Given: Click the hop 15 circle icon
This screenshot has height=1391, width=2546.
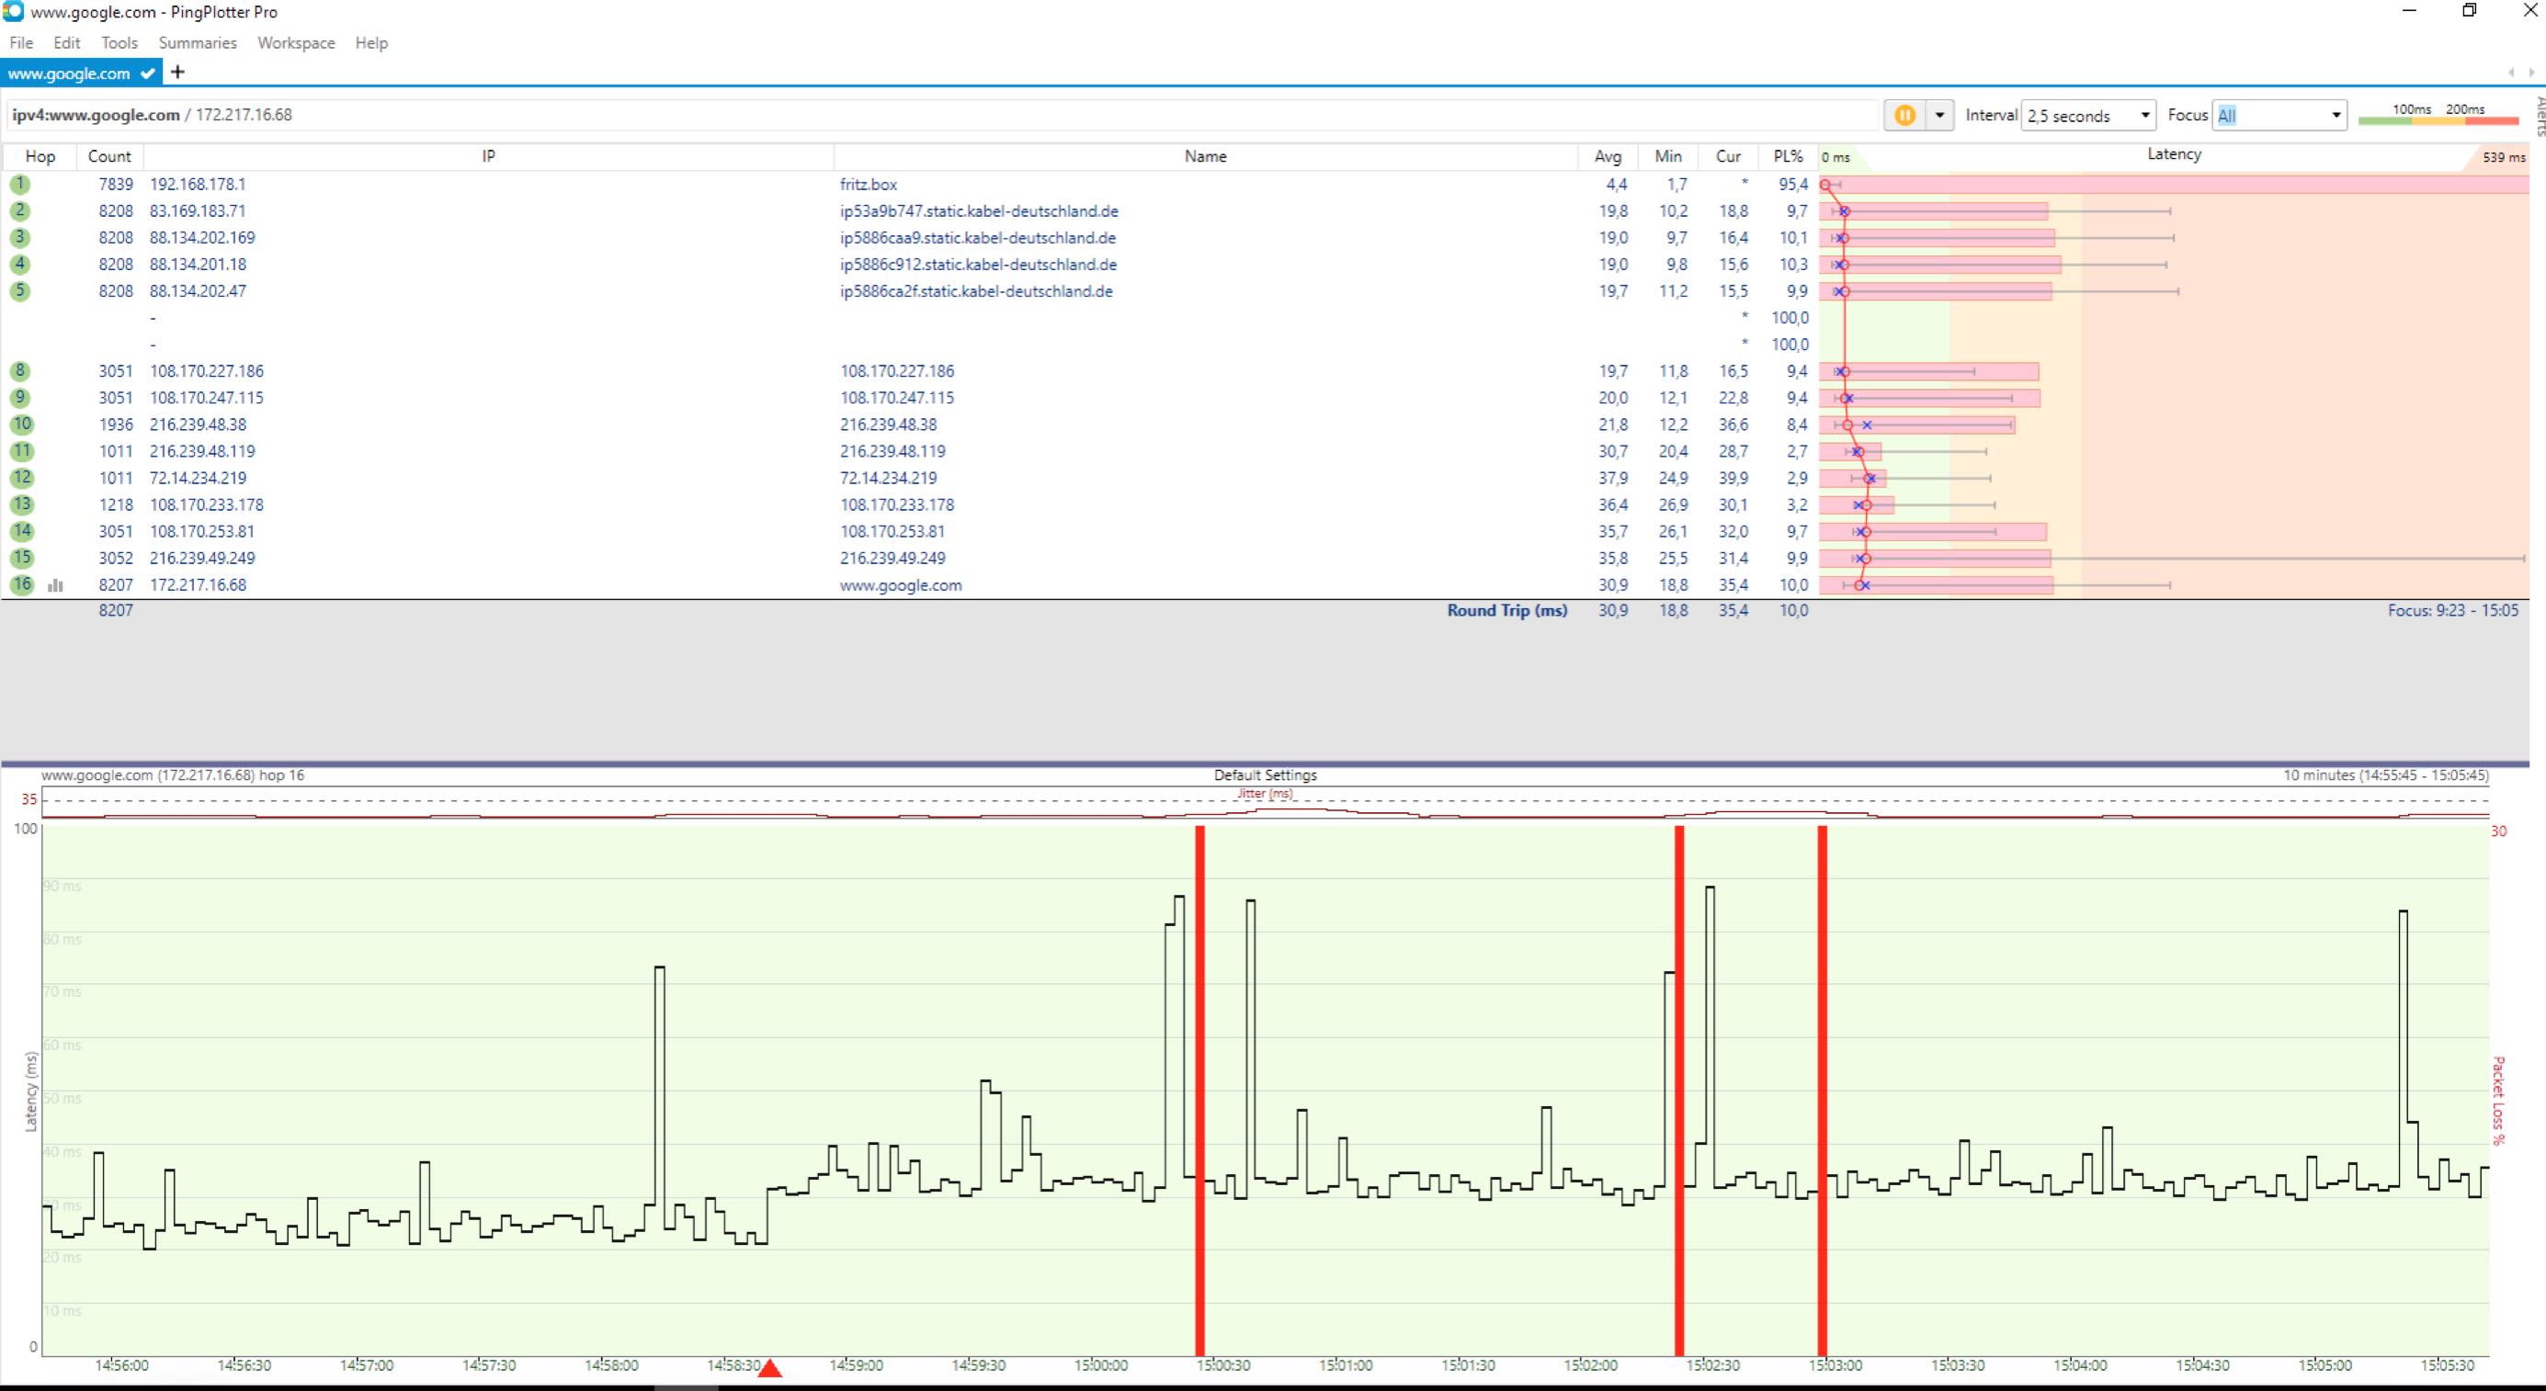Looking at the screenshot, I should pos(21,557).
